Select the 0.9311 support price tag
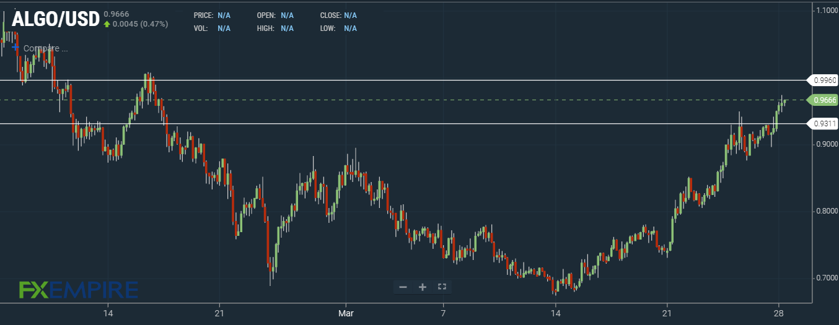 (x=824, y=124)
